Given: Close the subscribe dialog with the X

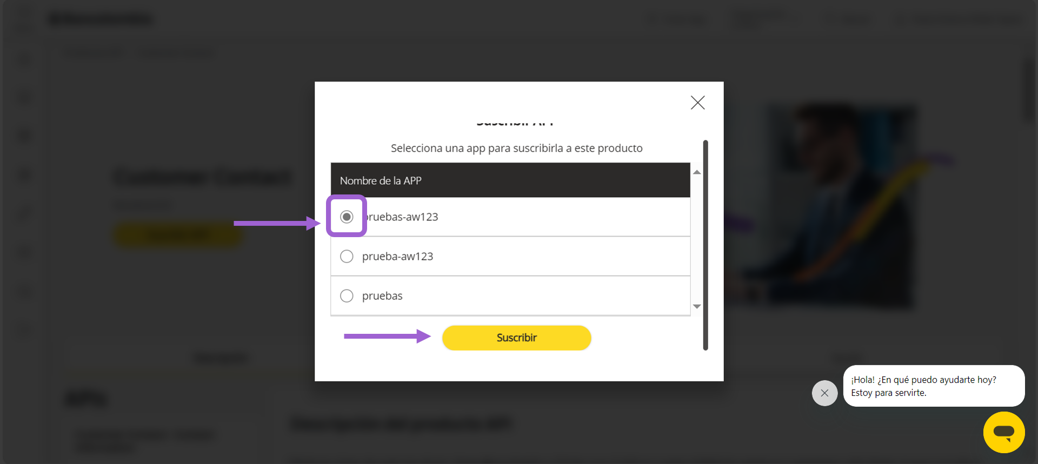Looking at the screenshot, I should click(697, 103).
